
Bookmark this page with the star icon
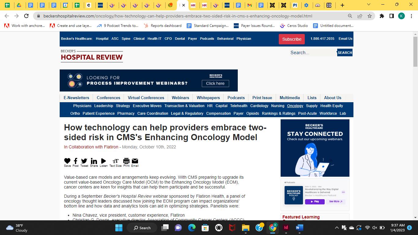[x=370, y=16]
